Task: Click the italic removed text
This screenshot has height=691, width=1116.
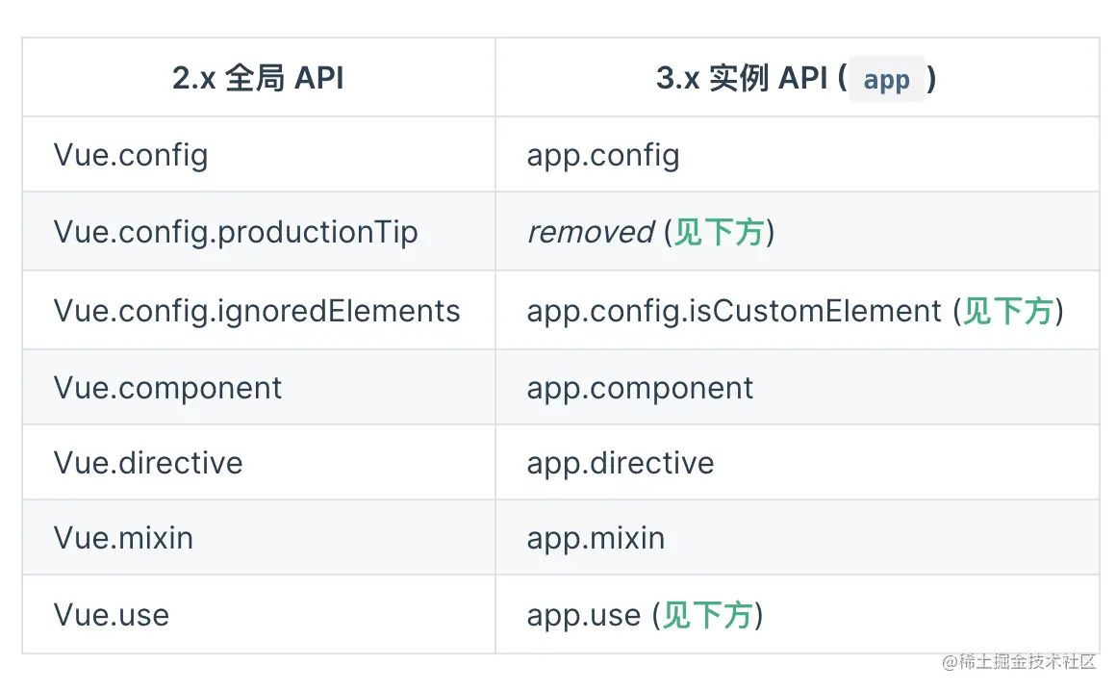Action: (590, 233)
